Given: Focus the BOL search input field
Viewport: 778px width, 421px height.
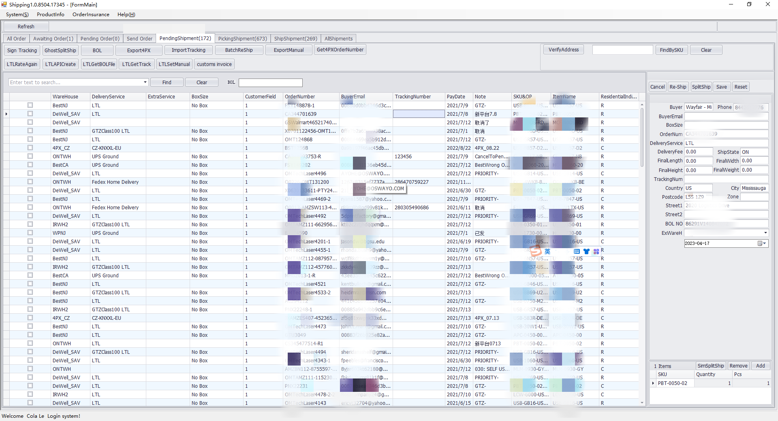Looking at the screenshot, I should pos(271,83).
